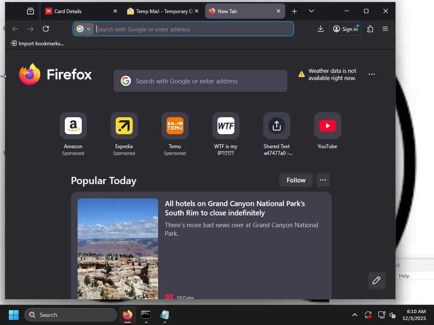Close the New Tab tab
The width and height of the screenshot is (434, 325).
278,11
